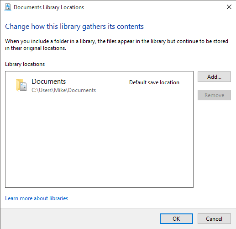The width and height of the screenshot is (236, 229).
Task: Select the Documents folder icon in the list
Action: pos(21,85)
